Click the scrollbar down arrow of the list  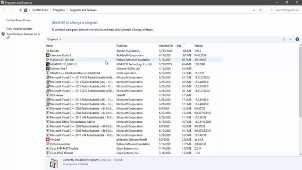(300, 154)
